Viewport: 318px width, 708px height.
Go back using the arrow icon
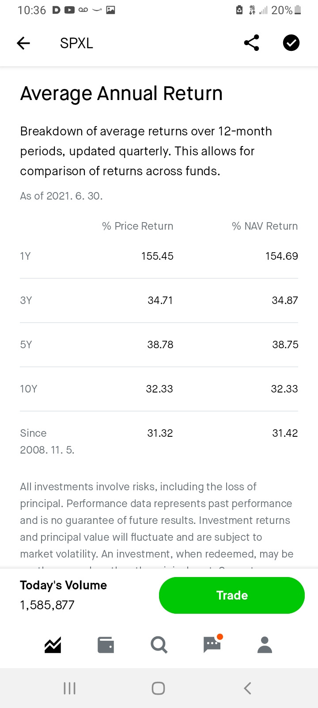(23, 43)
